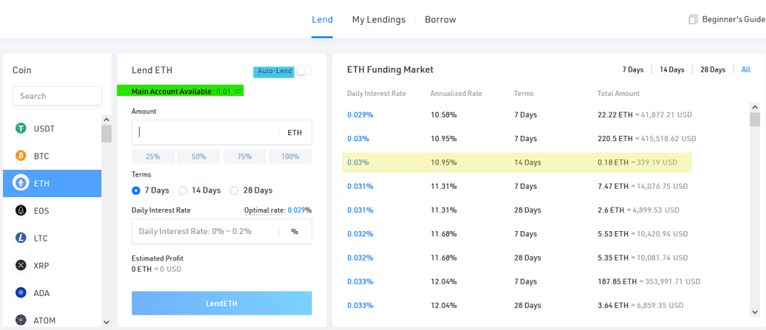This screenshot has width=766, height=330.
Task: Open Beginner's Guide book icon
Action: [693, 20]
